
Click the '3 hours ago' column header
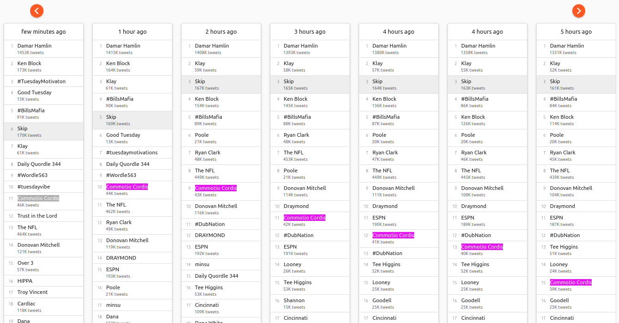(x=310, y=32)
